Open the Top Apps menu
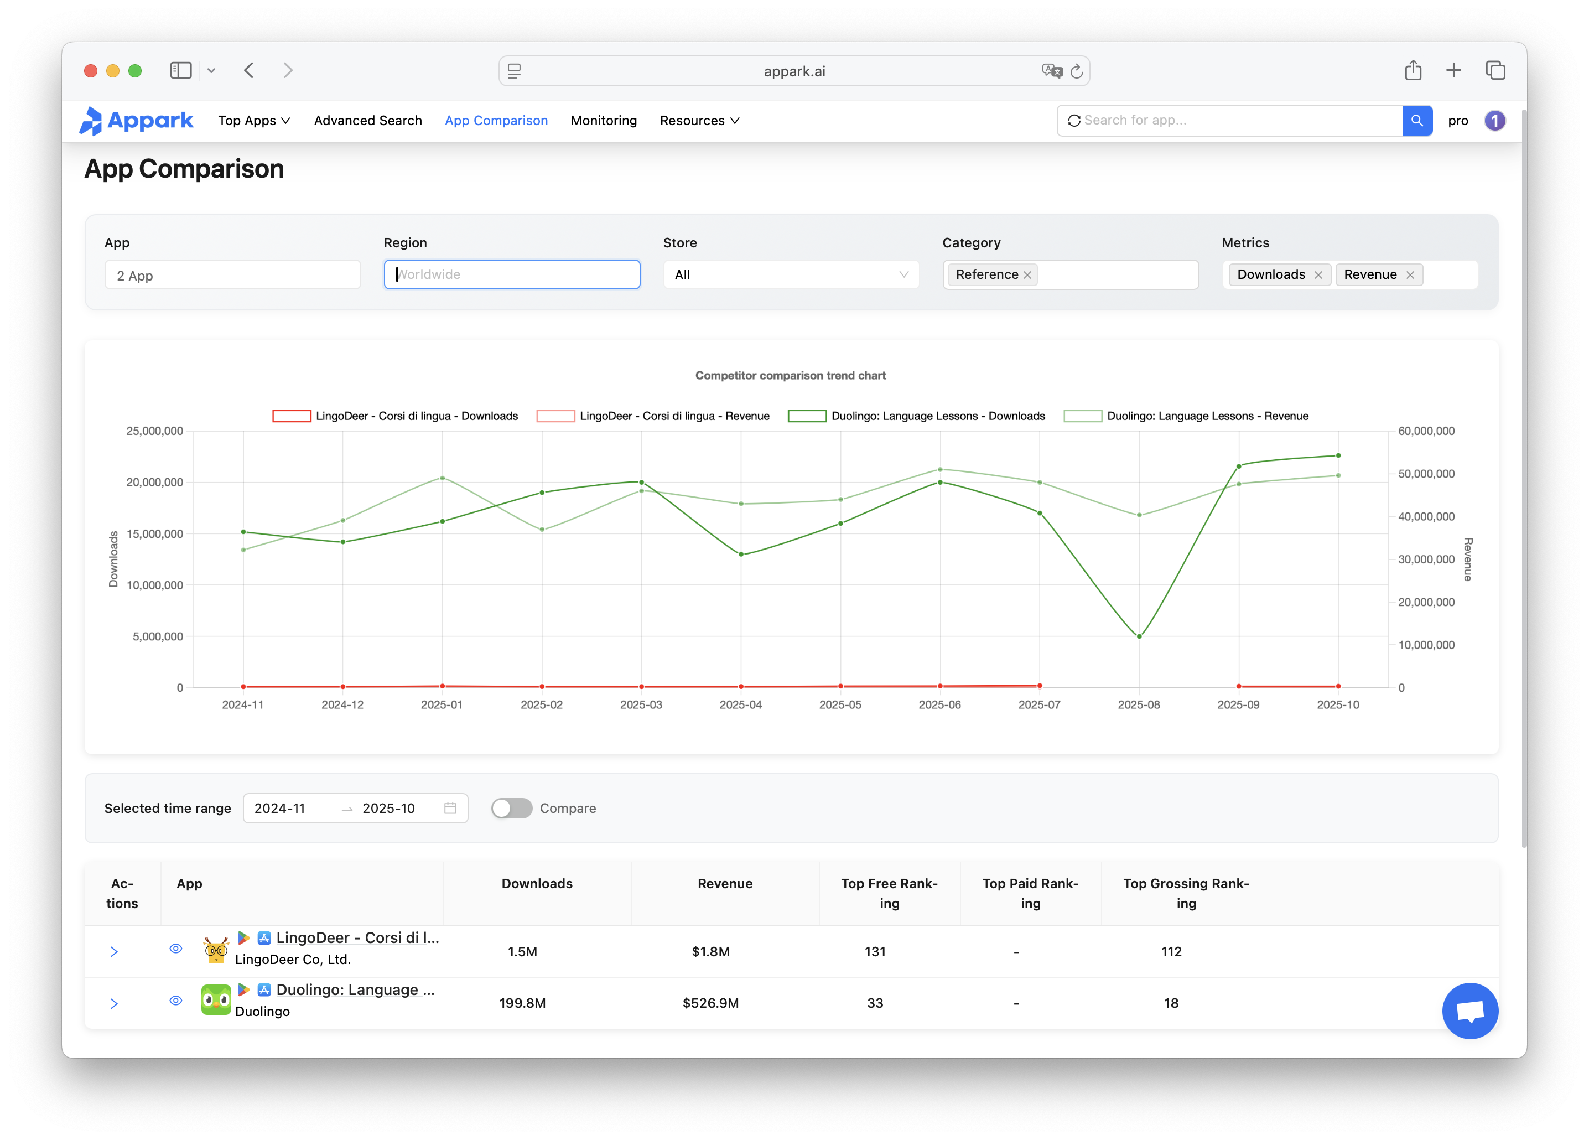The width and height of the screenshot is (1589, 1140). [x=253, y=121]
